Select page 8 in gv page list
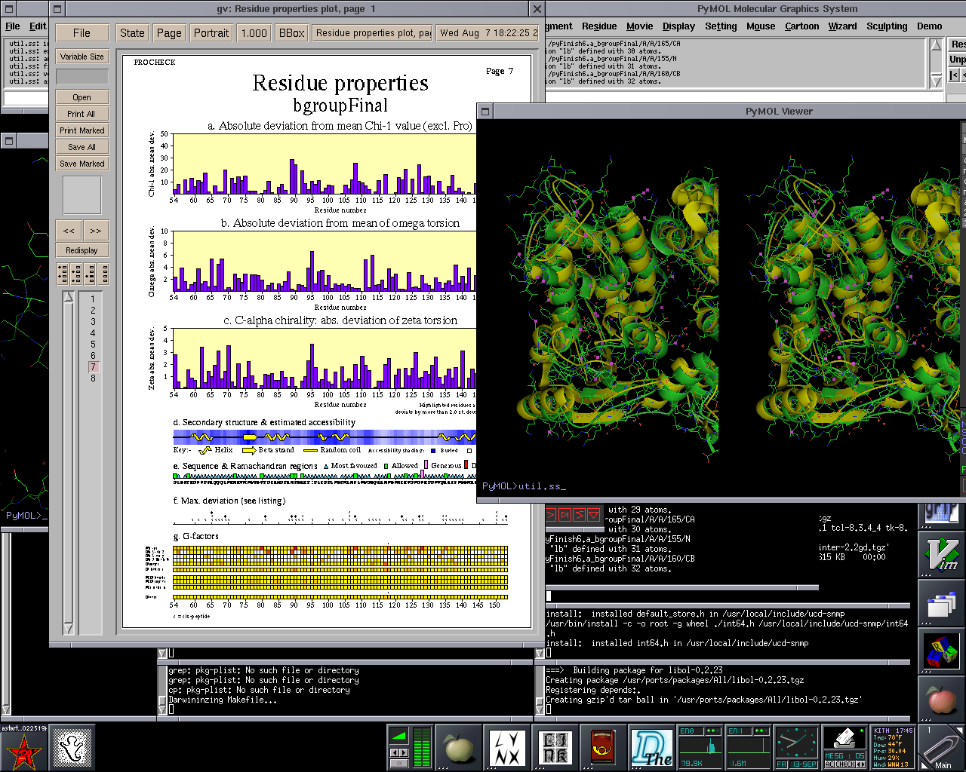This screenshot has width=966, height=772. point(93,378)
